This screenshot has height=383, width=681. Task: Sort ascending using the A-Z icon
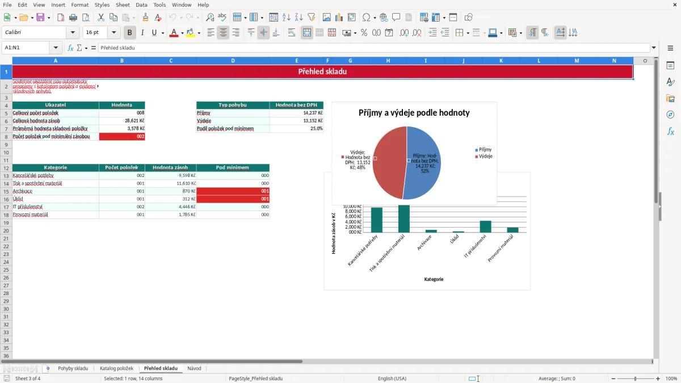287,18
